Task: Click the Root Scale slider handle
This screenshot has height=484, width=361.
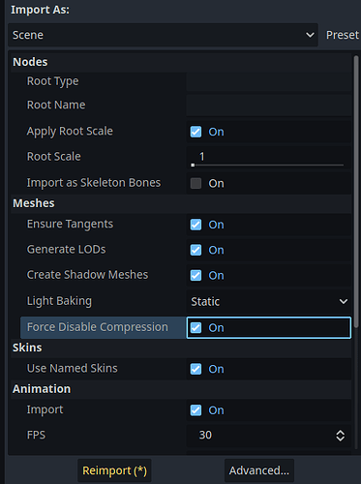Action: click(x=193, y=166)
